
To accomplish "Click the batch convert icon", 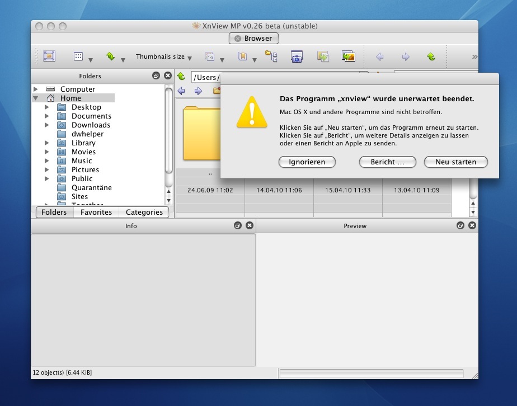I will (323, 56).
